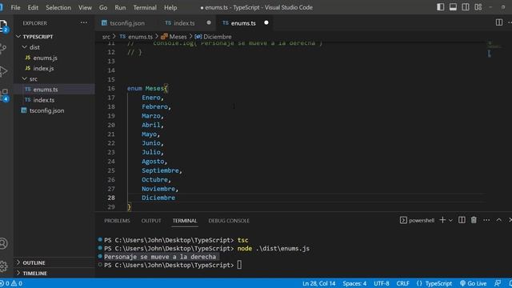Toggle secondary side bar layout icon
Image resolution: width=512 pixels, height=288 pixels.
(x=466, y=7)
